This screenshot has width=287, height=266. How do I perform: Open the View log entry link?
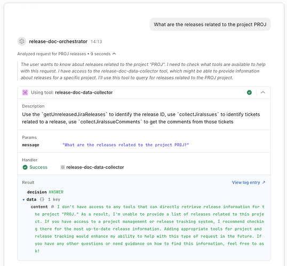pos(246,182)
